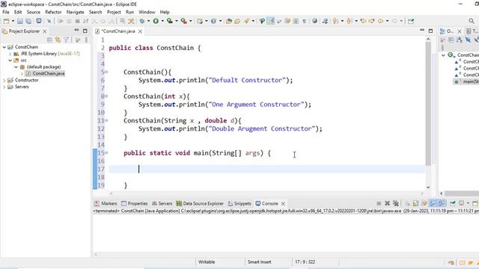Click the toolbar Search magnifier icon

(472, 21)
